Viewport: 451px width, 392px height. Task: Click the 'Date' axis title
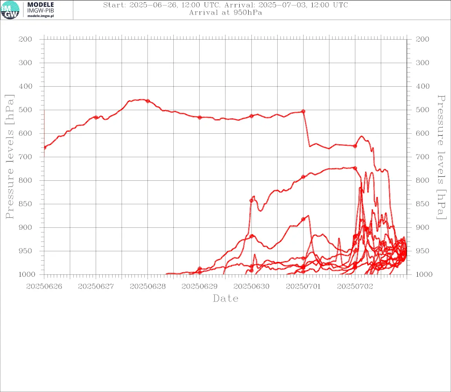[226, 299]
